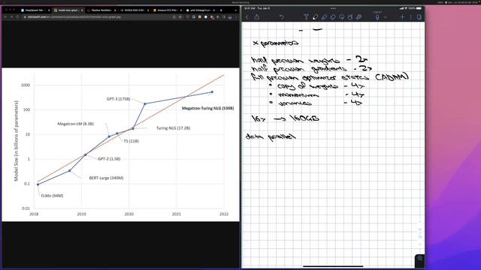Click the GPT-3 data point on the chart
Viewport: 481px width, 270px height.
(x=145, y=103)
